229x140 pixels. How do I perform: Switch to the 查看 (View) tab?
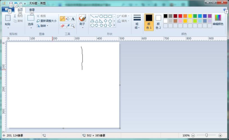click(x=32, y=10)
